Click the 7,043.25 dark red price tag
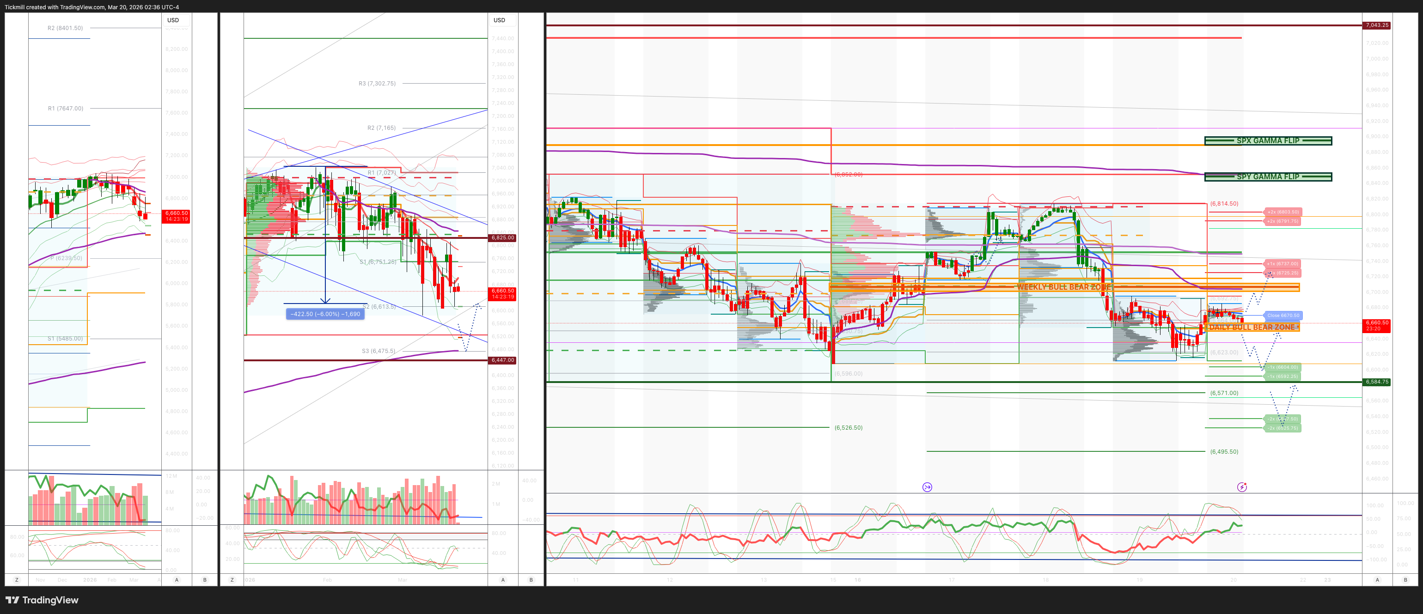The width and height of the screenshot is (1423, 614). [1377, 25]
